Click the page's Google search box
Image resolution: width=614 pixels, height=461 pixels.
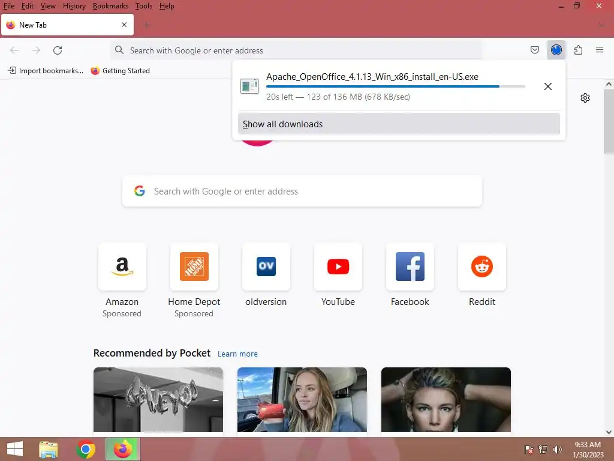(302, 191)
